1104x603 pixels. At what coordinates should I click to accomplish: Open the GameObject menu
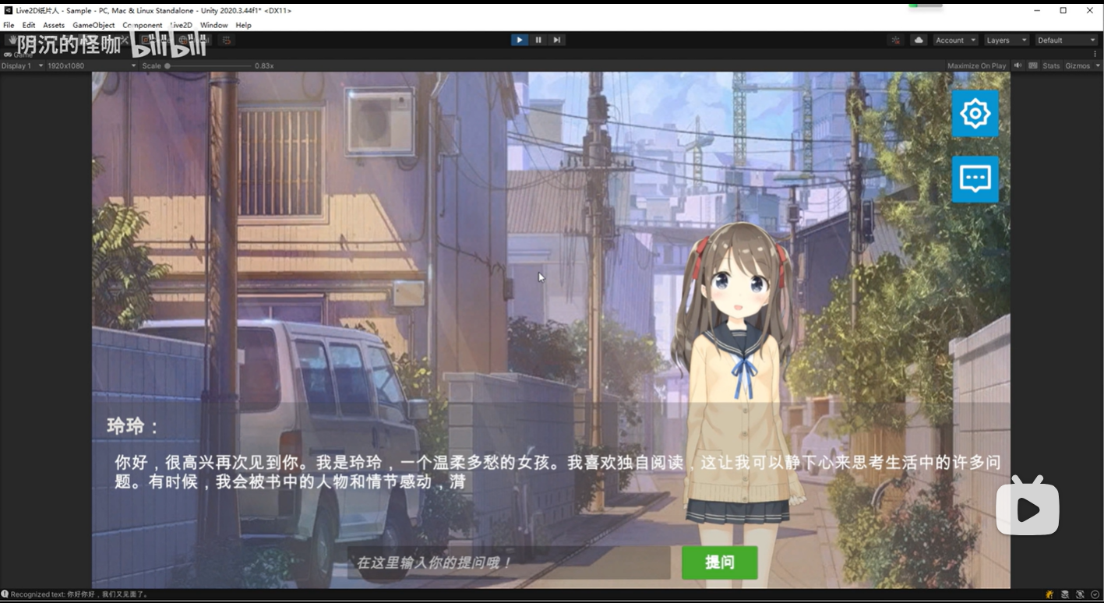tap(93, 25)
